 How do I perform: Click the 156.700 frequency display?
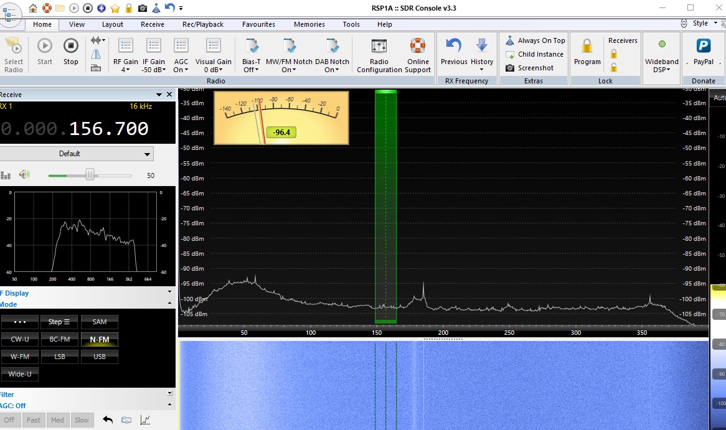coord(109,129)
